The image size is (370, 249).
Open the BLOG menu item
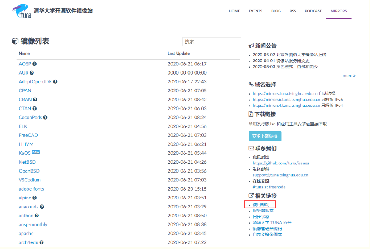pyautogui.click(x=276, y=11)
